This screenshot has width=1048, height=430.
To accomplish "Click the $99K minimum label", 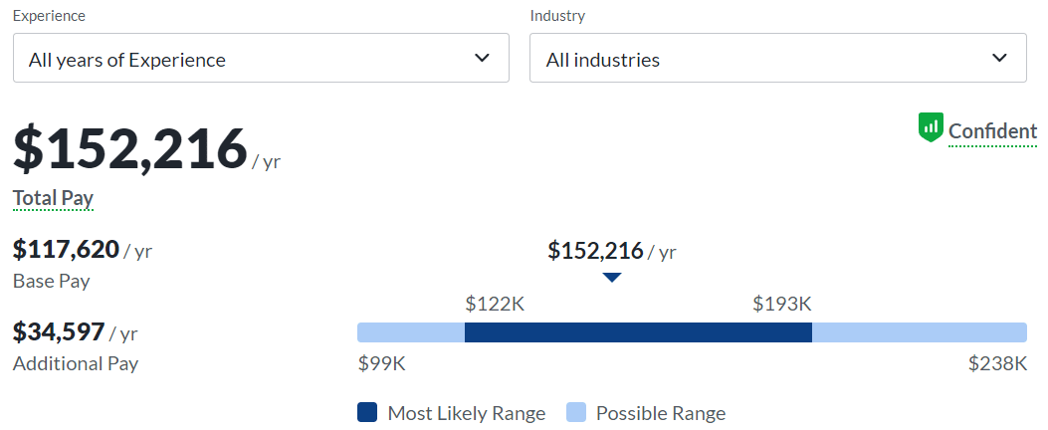I will click(x=381, y=364).
